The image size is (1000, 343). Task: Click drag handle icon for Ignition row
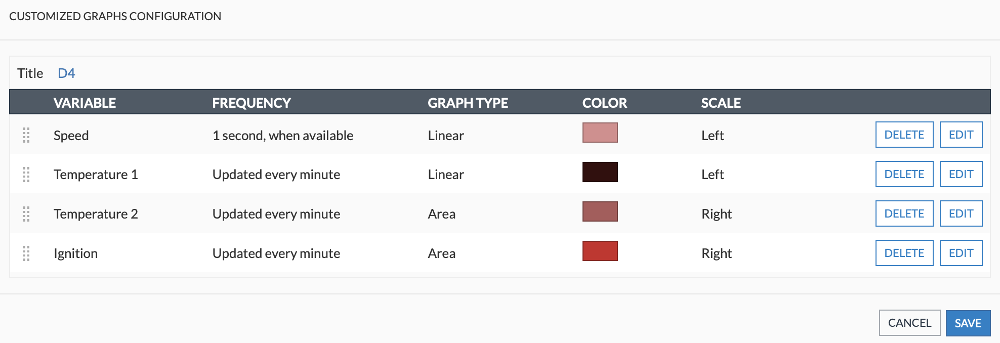(26, 253)
